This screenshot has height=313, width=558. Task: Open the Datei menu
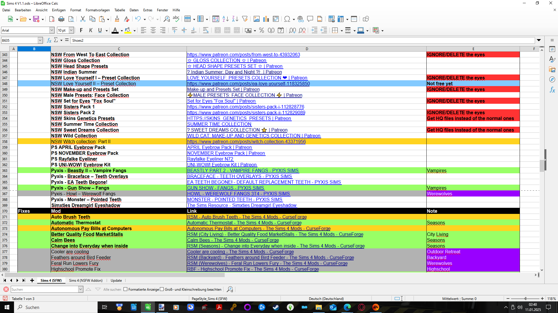[x=6, y=10]
